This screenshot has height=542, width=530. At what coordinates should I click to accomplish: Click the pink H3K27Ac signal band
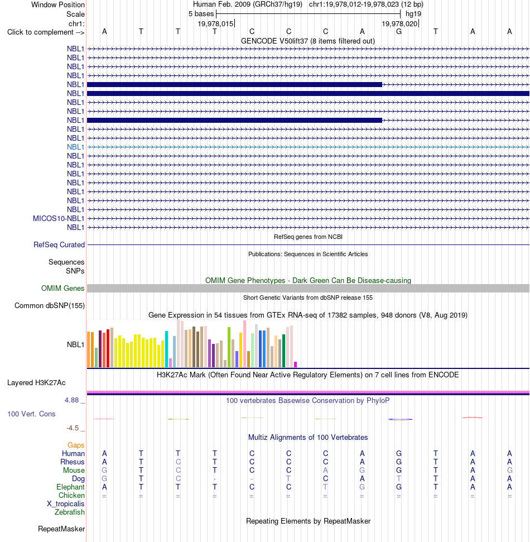[308, 392]
